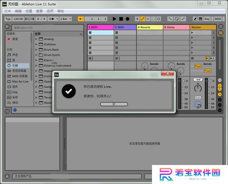Click the preview headphone icon in browser
This screenshot has width=228, height=184.
pyautogui.click(x=15, y=110)
